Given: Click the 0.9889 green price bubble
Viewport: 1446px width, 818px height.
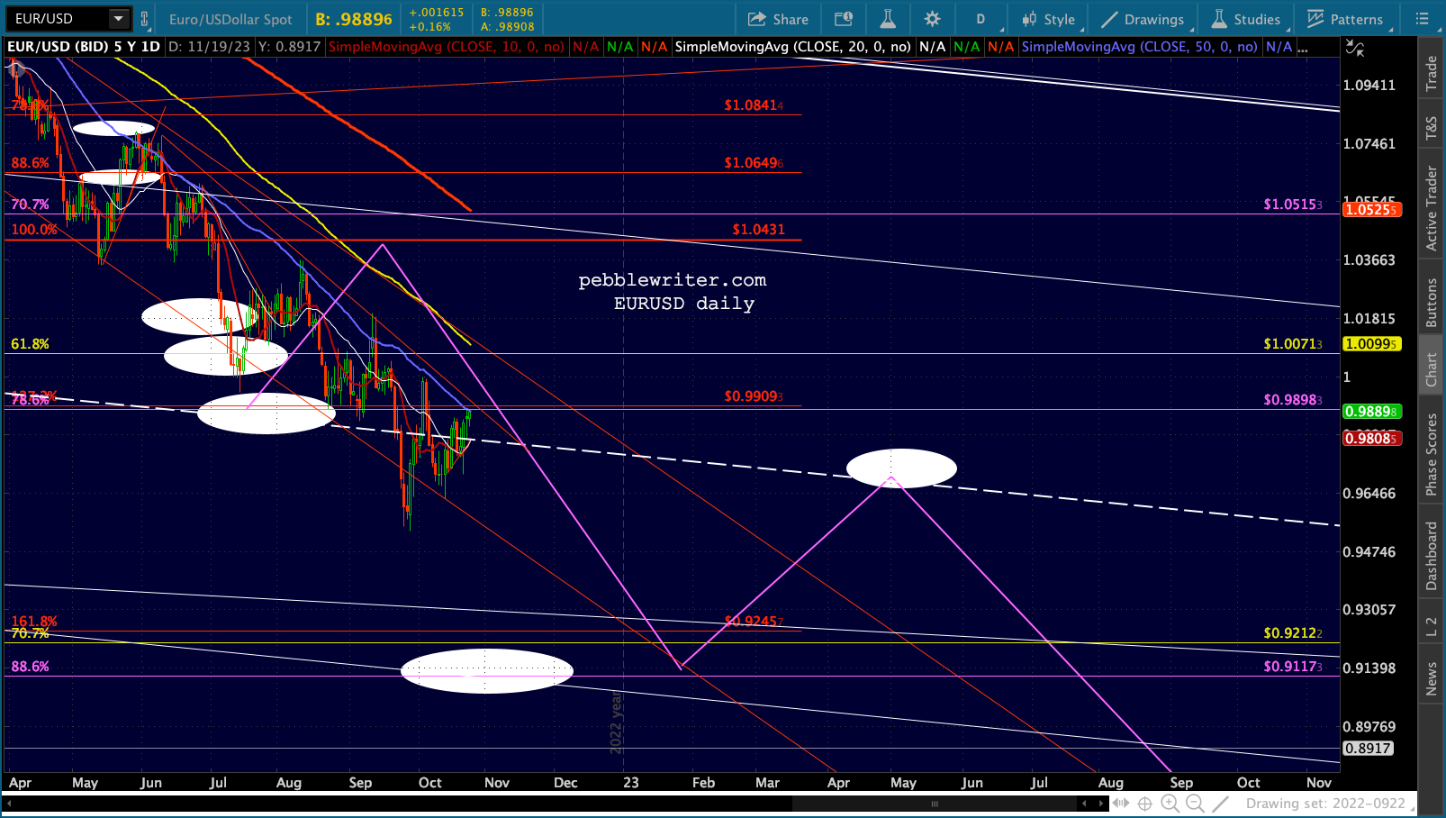Looking at the screenshot, I should tap(1372, 412).
